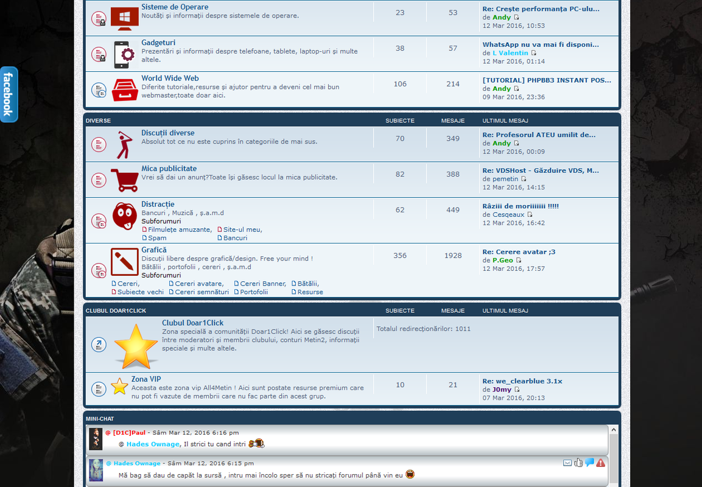Go to the Zona VIP forum

146,379
